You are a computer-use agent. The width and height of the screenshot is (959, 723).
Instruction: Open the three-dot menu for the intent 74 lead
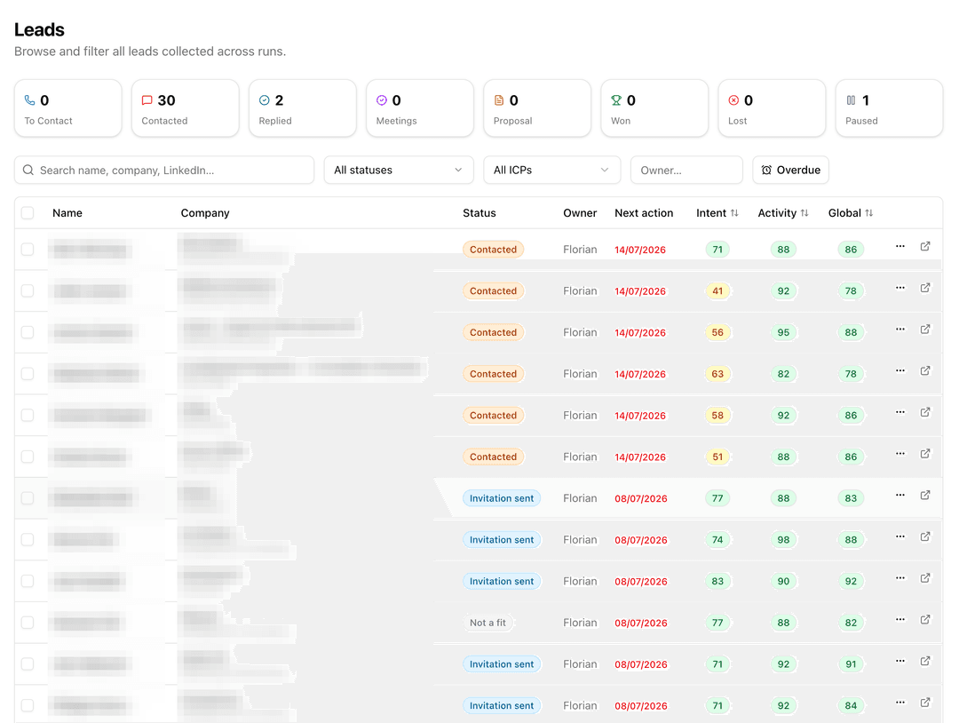pos(900,536)
